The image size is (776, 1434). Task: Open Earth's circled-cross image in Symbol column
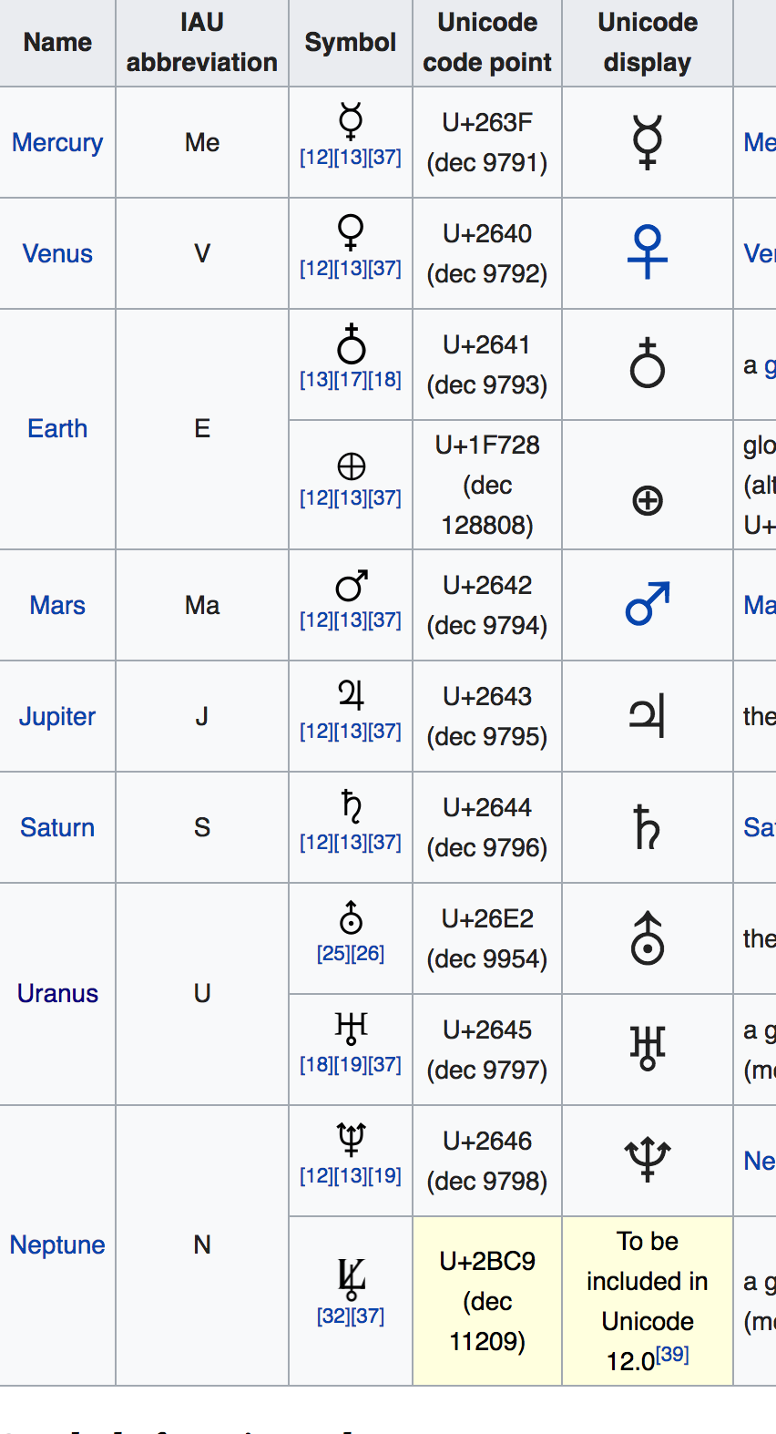tap(351, 466)
